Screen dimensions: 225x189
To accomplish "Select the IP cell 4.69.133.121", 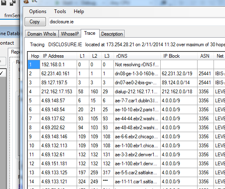I will click(58, 182).
